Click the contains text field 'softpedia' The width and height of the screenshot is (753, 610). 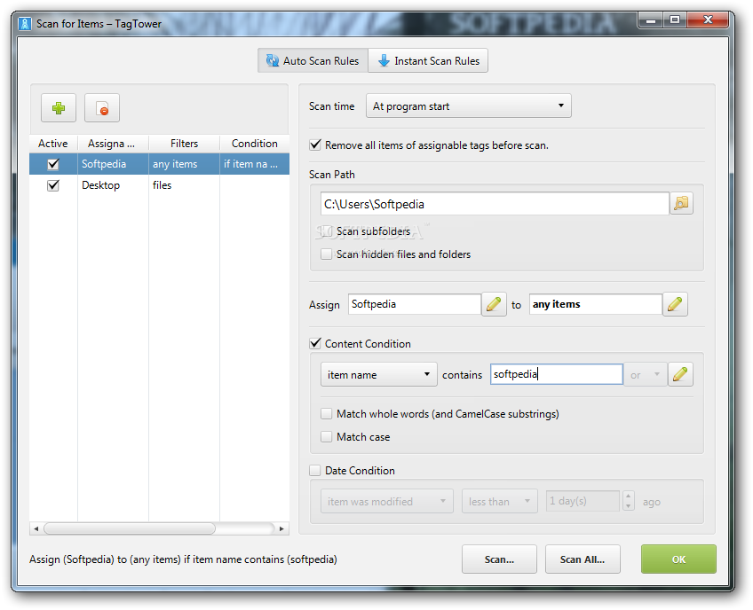(557, 374)
